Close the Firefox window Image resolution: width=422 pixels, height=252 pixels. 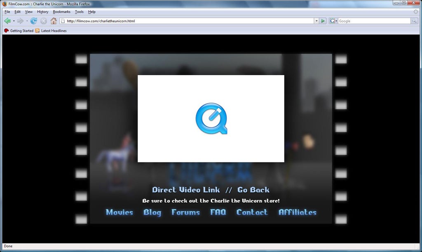coord(414,3)
